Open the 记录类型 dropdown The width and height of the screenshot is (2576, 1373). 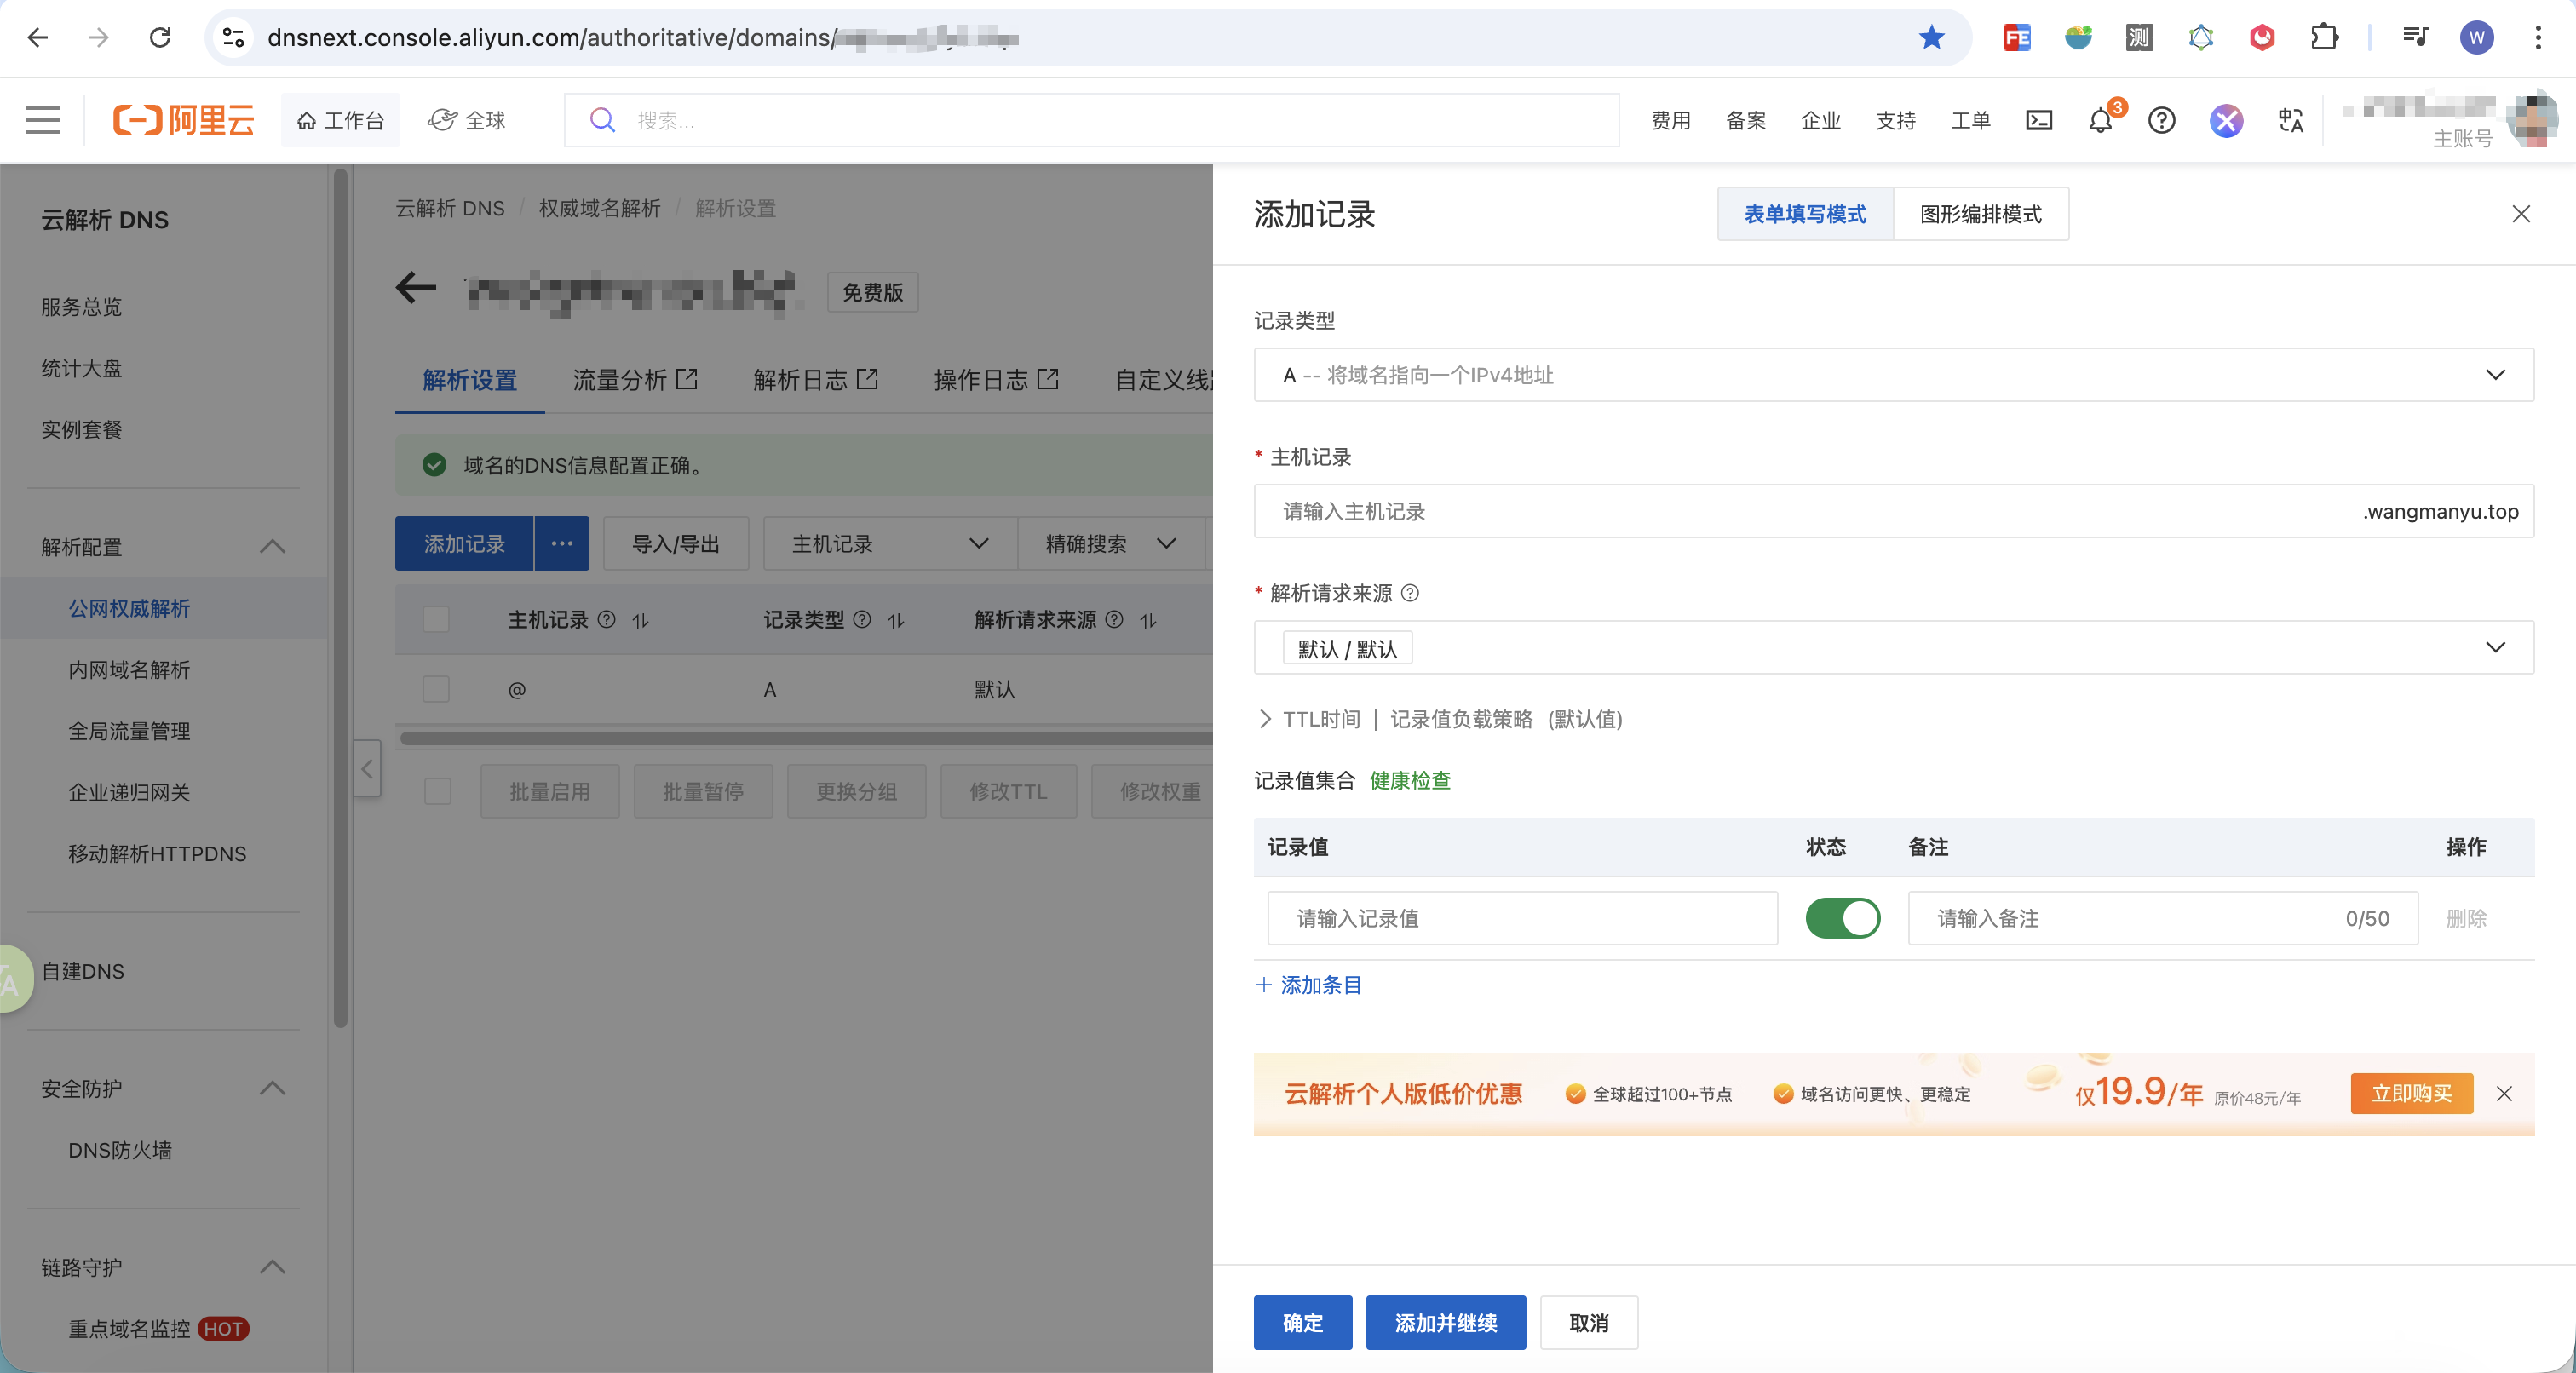tap(1893, 375)
